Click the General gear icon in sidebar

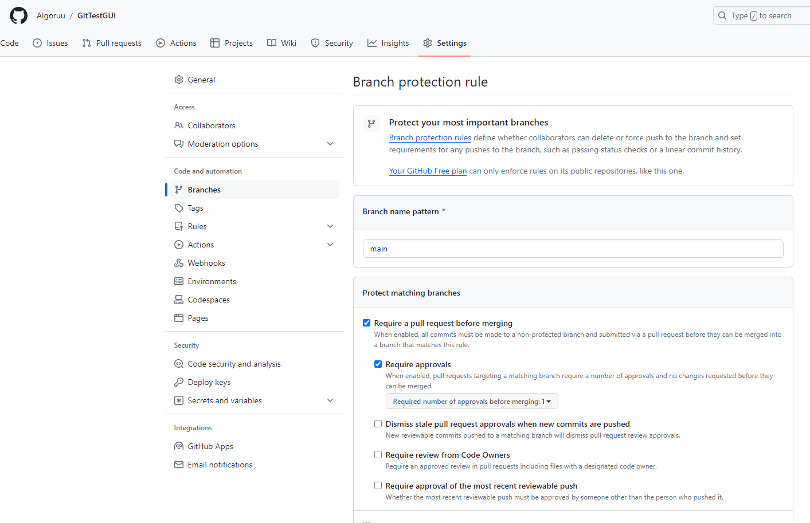179,80
